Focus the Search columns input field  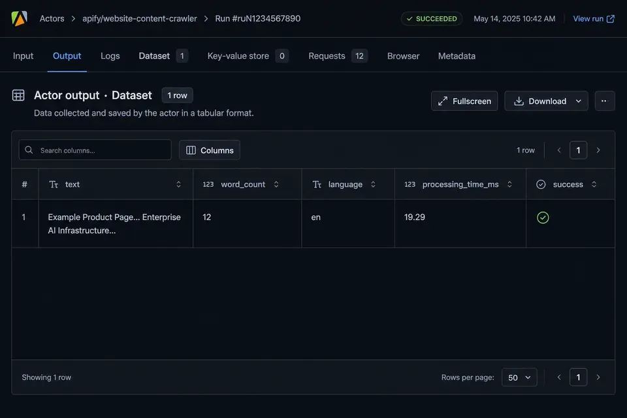(95, 150)
